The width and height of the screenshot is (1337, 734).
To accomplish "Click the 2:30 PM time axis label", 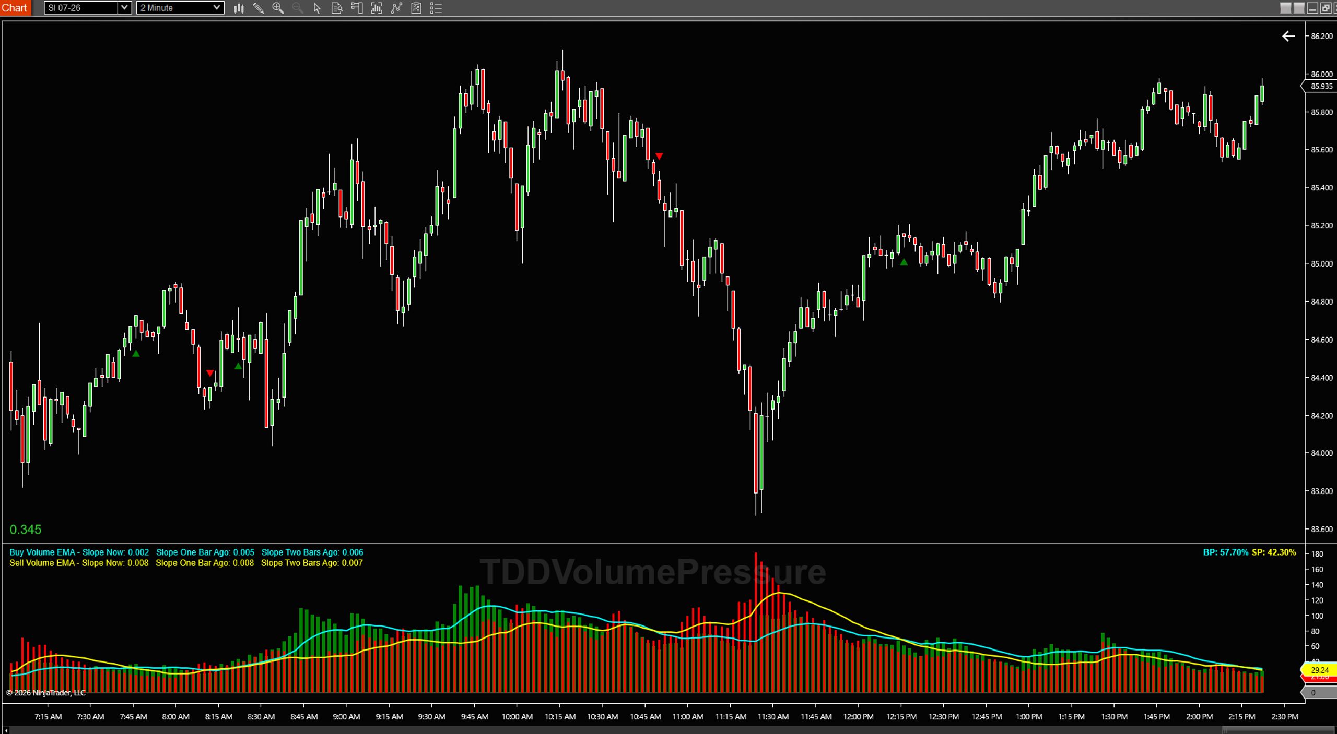I will pyautogui.click(x=1285, y=717).
